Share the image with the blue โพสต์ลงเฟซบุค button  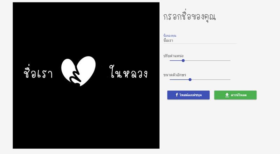tap(188, 95)
